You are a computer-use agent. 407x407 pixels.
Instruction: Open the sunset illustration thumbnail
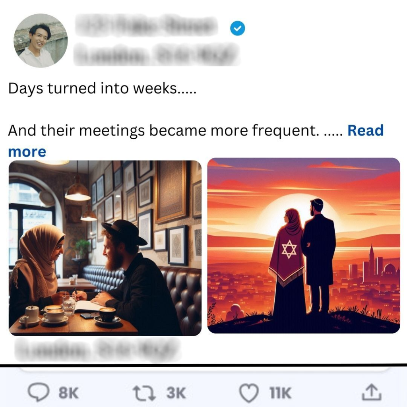[304, 246]
